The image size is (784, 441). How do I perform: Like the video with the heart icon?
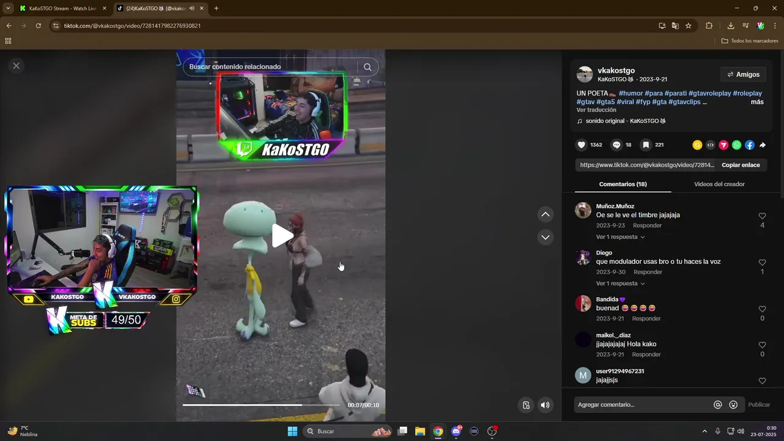[582, 145]
